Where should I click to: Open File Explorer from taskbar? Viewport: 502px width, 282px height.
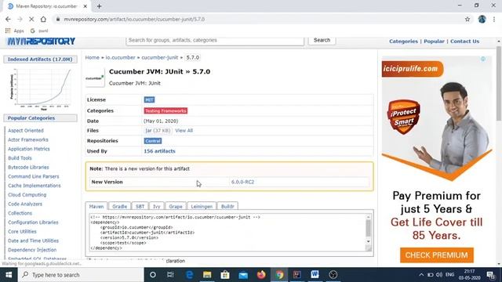[207, 275]
